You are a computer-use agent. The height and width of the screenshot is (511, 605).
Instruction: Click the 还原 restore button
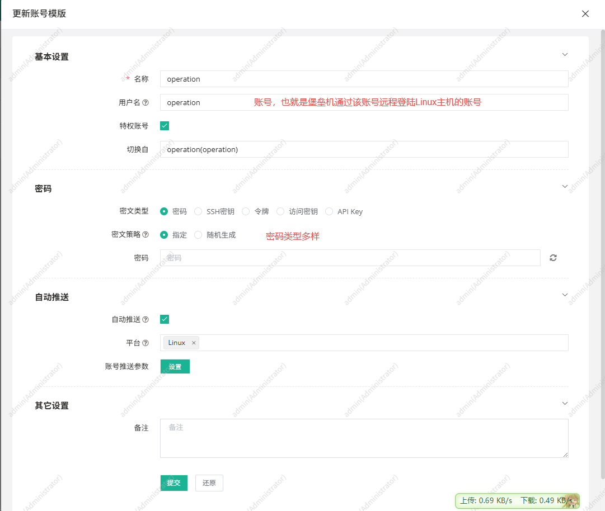click(x=209, y=483)
